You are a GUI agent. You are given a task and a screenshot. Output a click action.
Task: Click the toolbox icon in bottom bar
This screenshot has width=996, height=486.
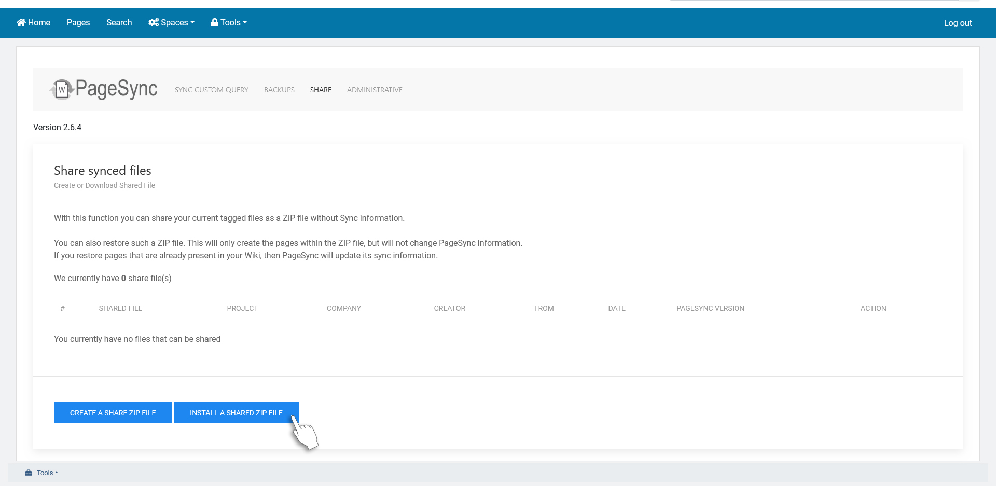[x=29, y=473]
